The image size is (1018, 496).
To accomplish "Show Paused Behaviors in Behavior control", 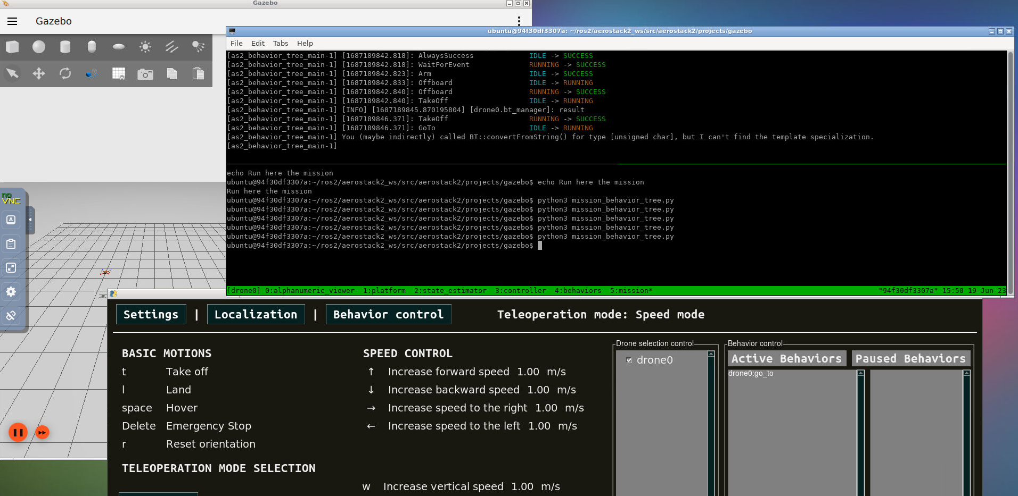I will coord(910,358).
